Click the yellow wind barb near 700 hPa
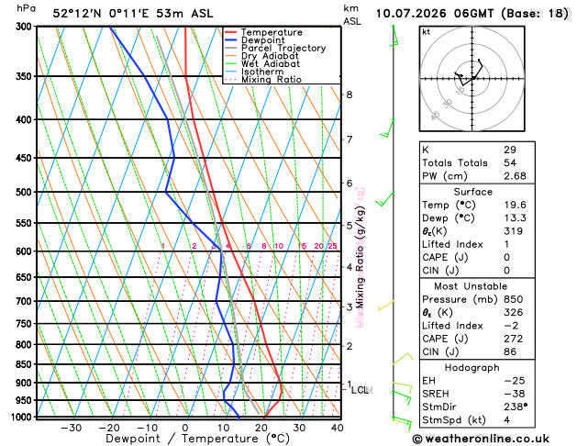The height and width of the screenshot is (446, 577). 385,306
